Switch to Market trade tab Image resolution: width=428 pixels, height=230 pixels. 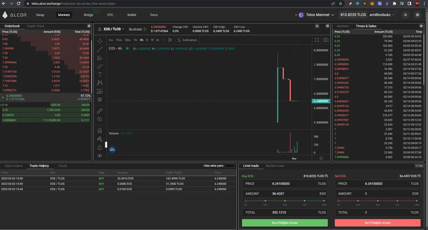coord(275,166)
